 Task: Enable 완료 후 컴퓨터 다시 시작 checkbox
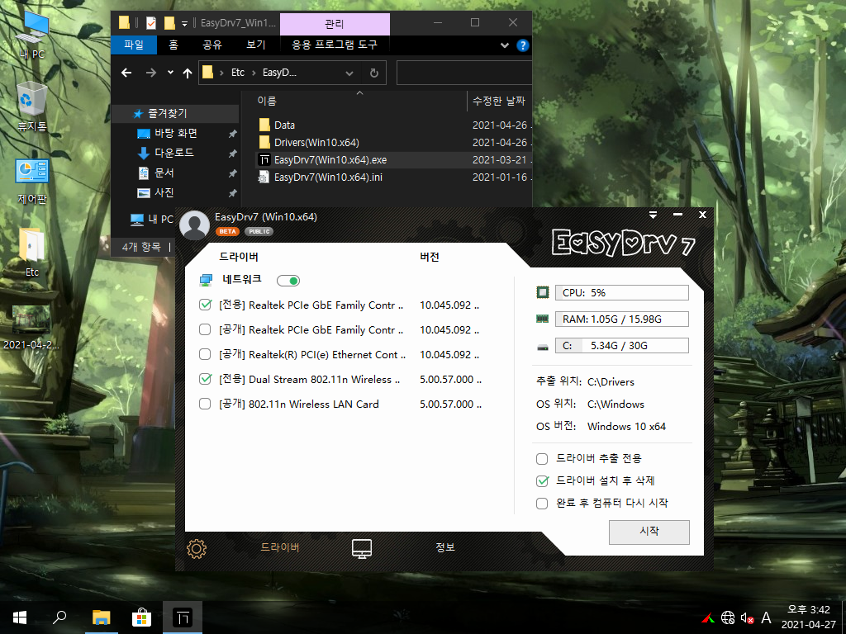[x=542, y=504]
